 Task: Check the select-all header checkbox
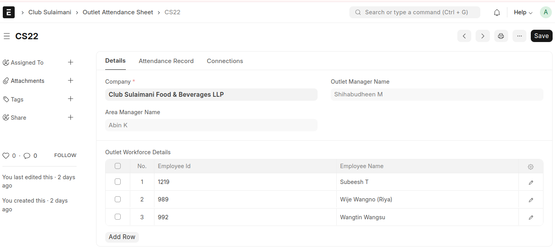(x=118, y=166)
